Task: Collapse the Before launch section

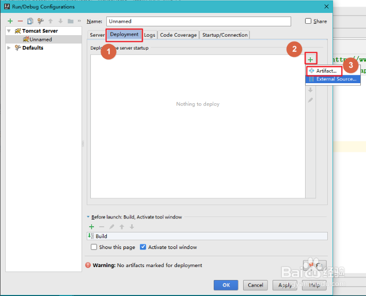Action: [x=88, y=217]
